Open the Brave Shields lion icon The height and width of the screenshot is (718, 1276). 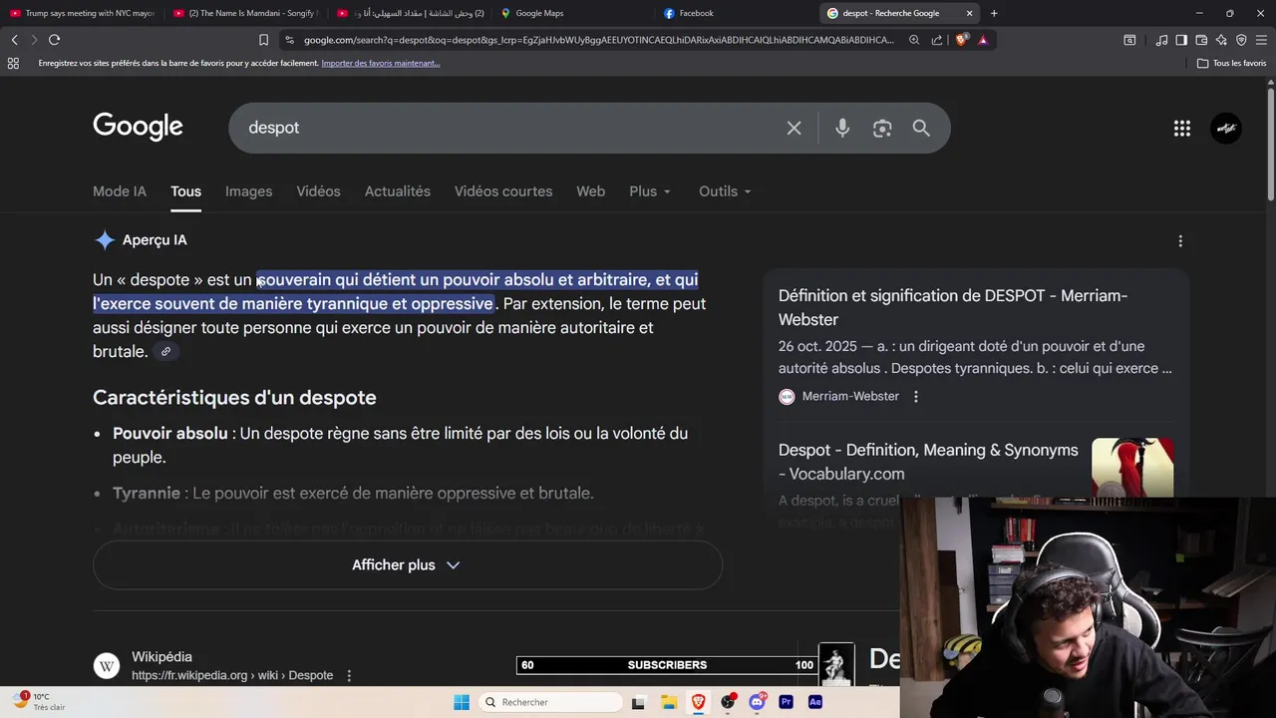point(961,40)
